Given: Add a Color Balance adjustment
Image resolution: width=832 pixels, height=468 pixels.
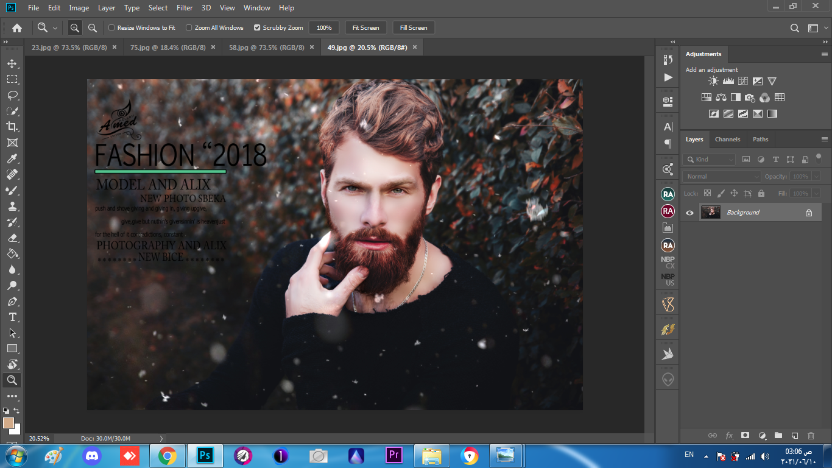Looking at the screenshot, I should click(721, 97).
